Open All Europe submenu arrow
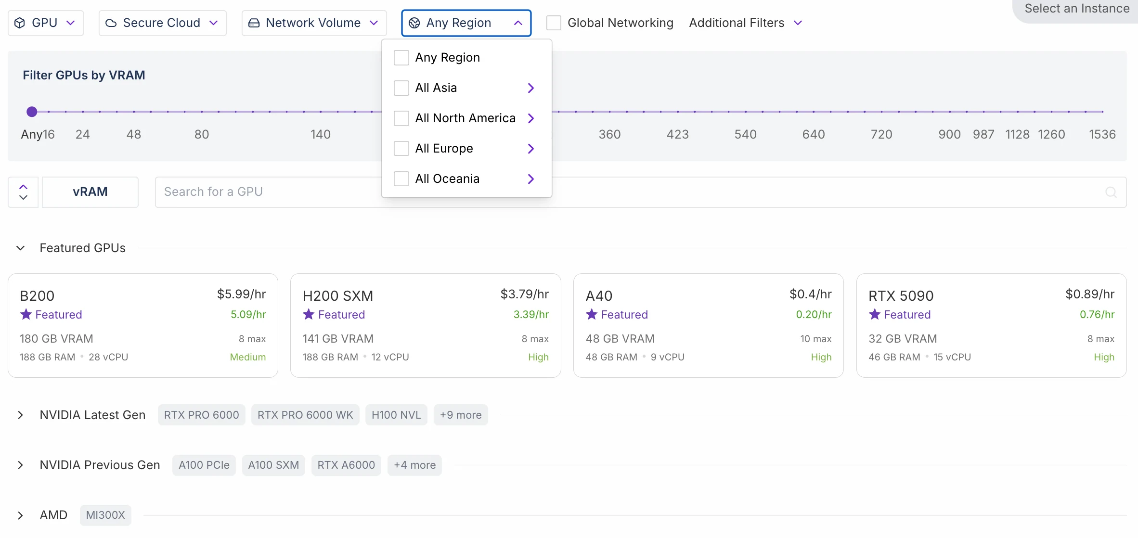 coord(531,149)
